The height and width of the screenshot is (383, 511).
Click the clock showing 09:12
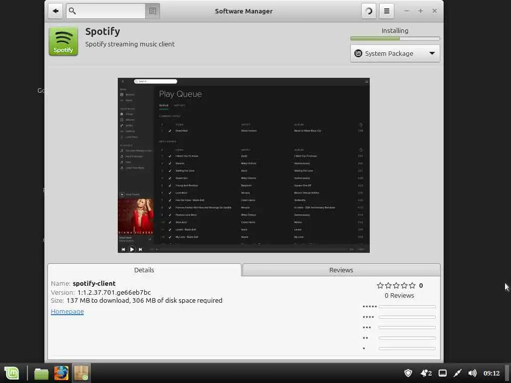tap(492, 373)
